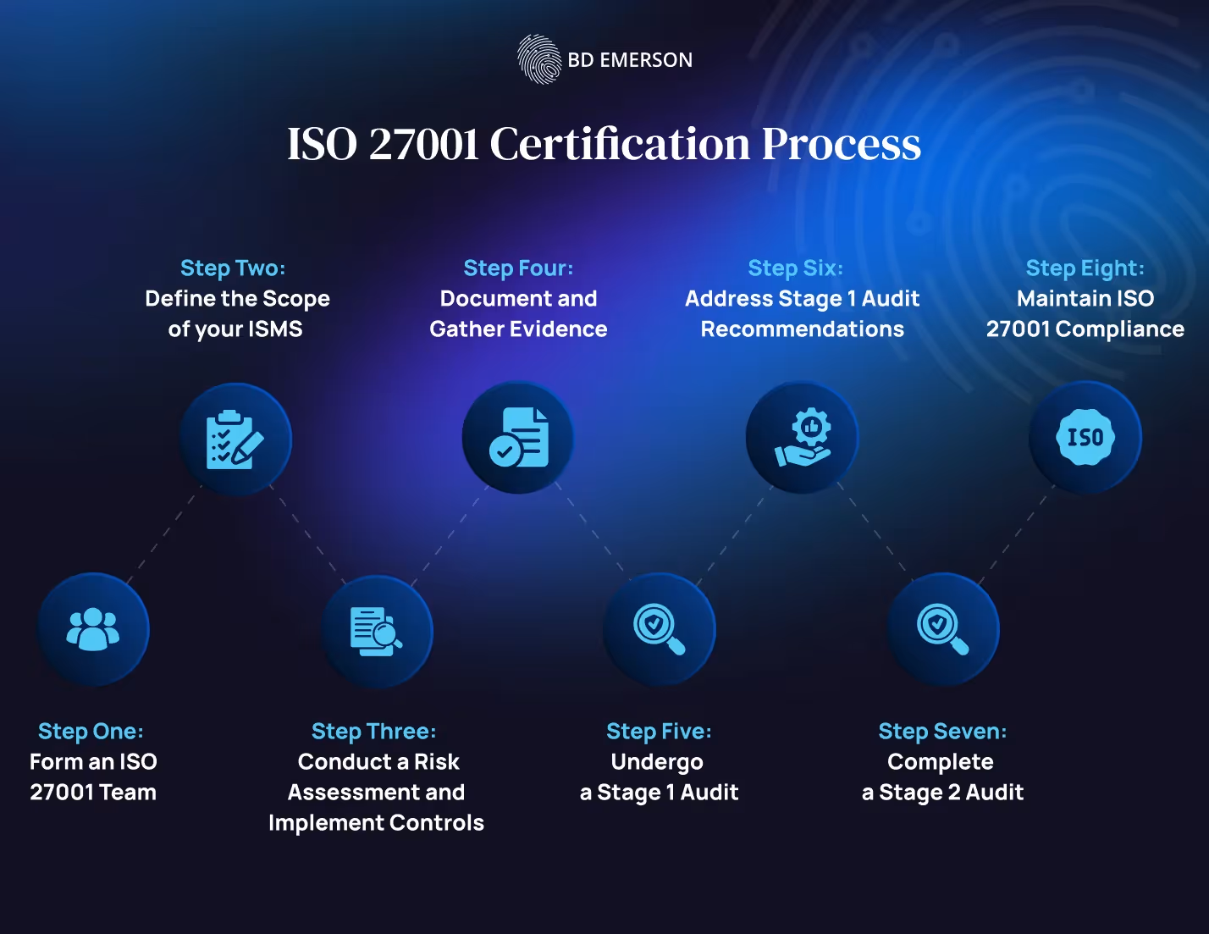
Task: Click 'Define the Scope of your ISMS' text
Action: [x=238, y=313]
